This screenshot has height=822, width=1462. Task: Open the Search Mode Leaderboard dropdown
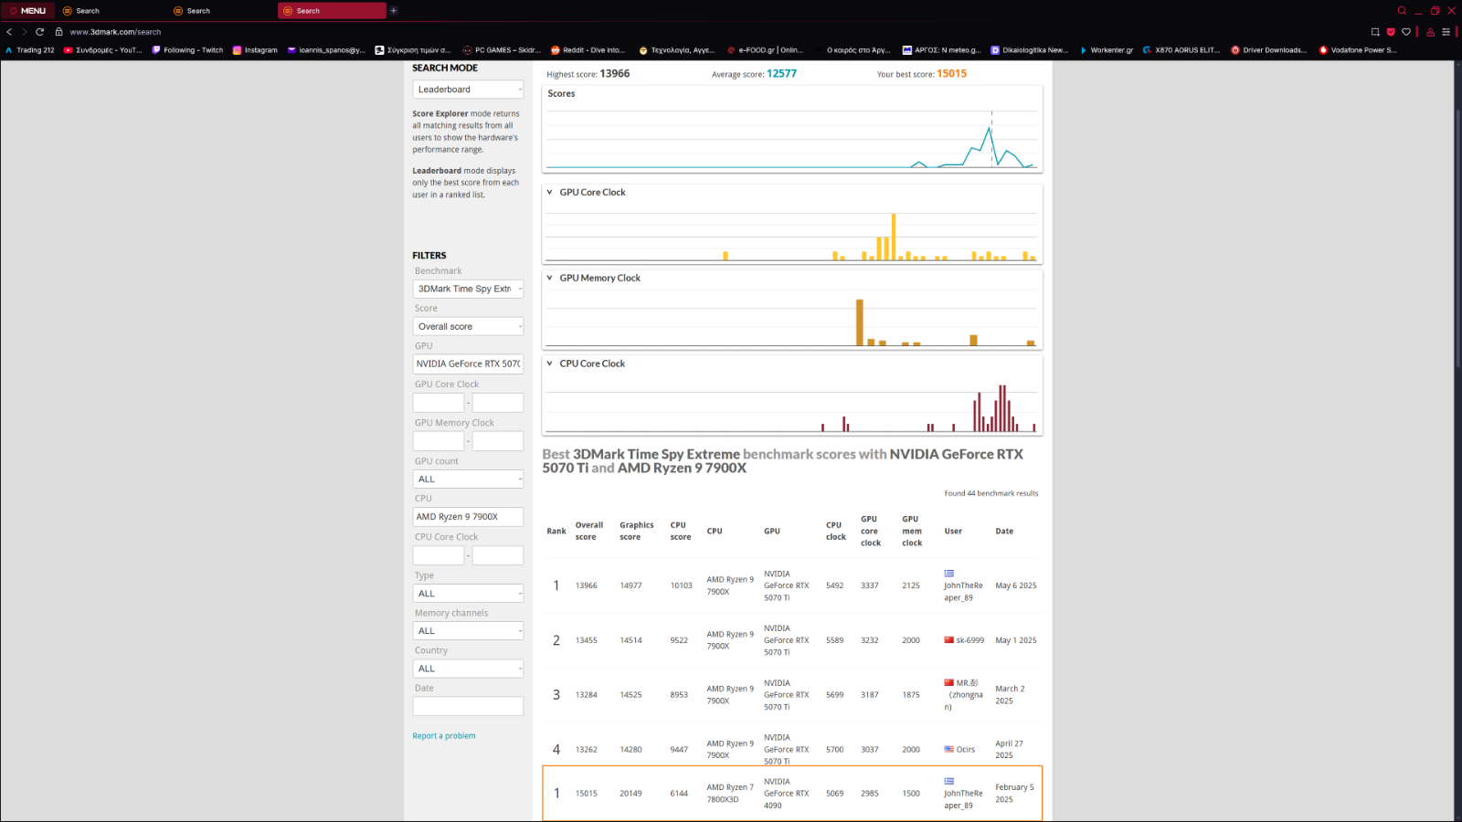[468, 90]
